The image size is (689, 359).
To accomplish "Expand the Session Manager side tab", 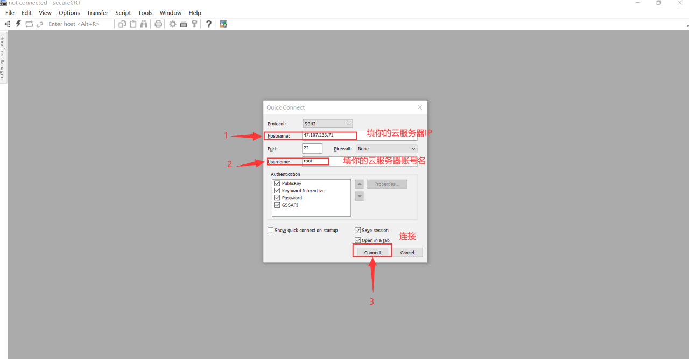I will [3, 59].
